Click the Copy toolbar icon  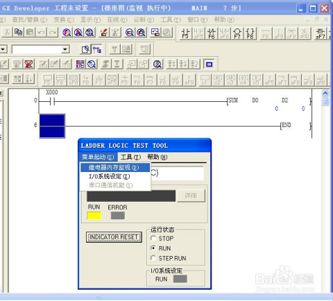(x=19, y=33)
